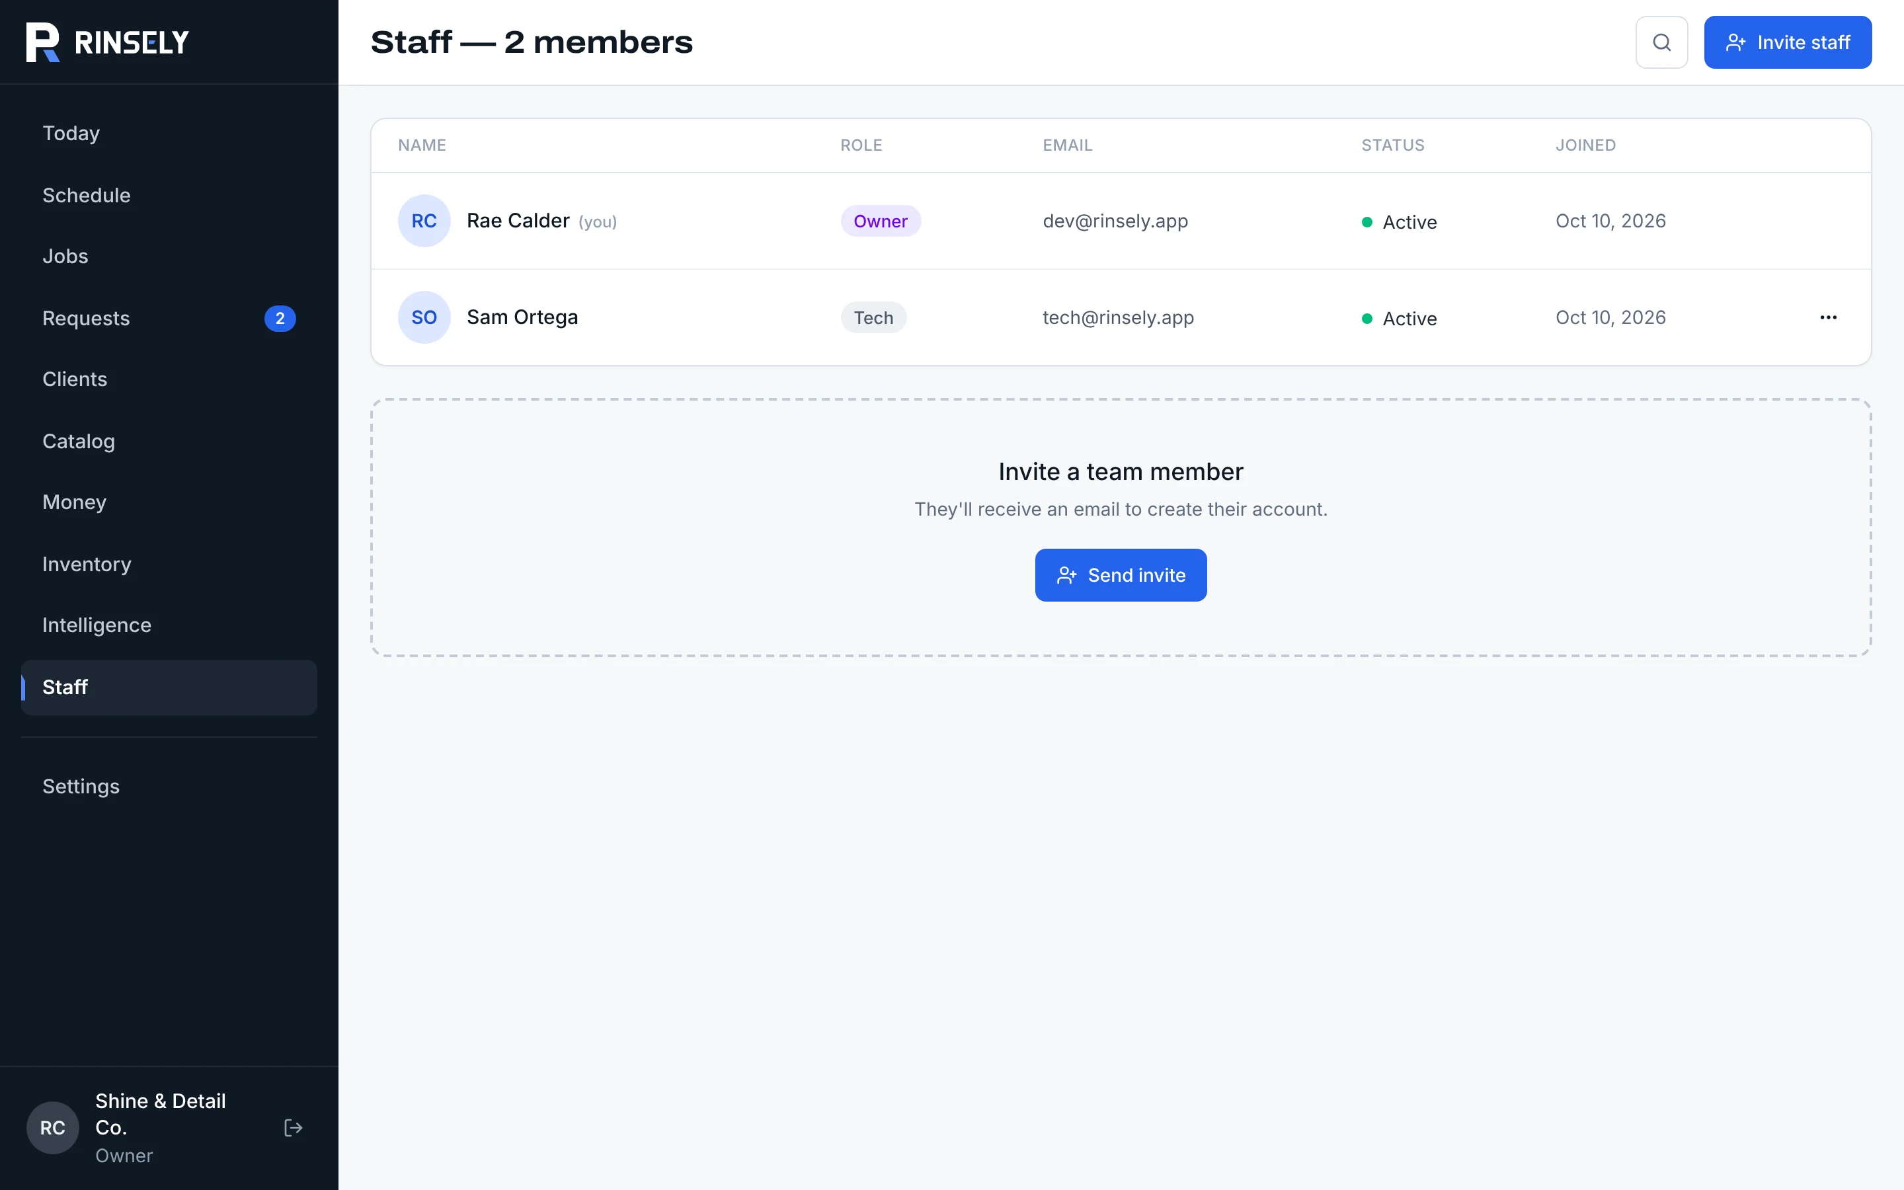Click the Requests badge showing 2
The image size is (1904, 1190).
[x=280, y=318]
